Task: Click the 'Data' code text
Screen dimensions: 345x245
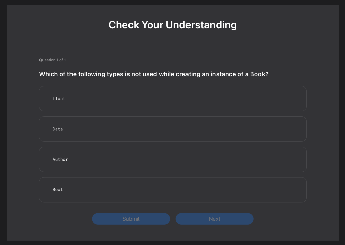Action: point(58,129)
